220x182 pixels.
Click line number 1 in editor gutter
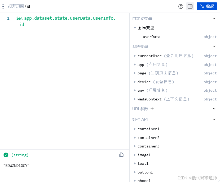(8, 18)
